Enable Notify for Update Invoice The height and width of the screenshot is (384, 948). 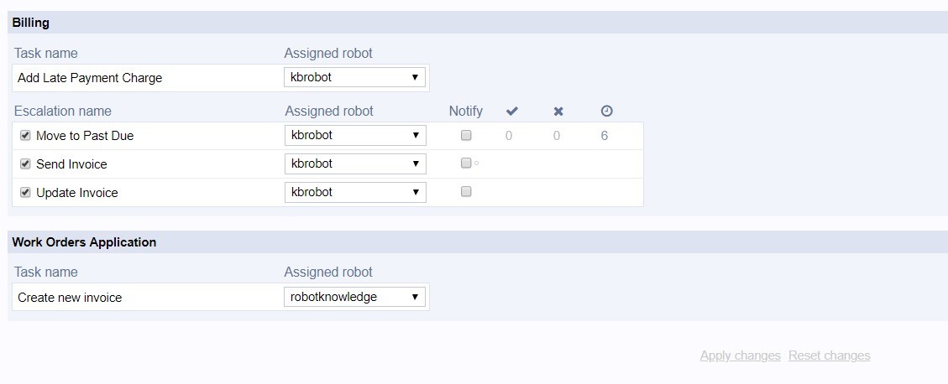coord(466,191)
